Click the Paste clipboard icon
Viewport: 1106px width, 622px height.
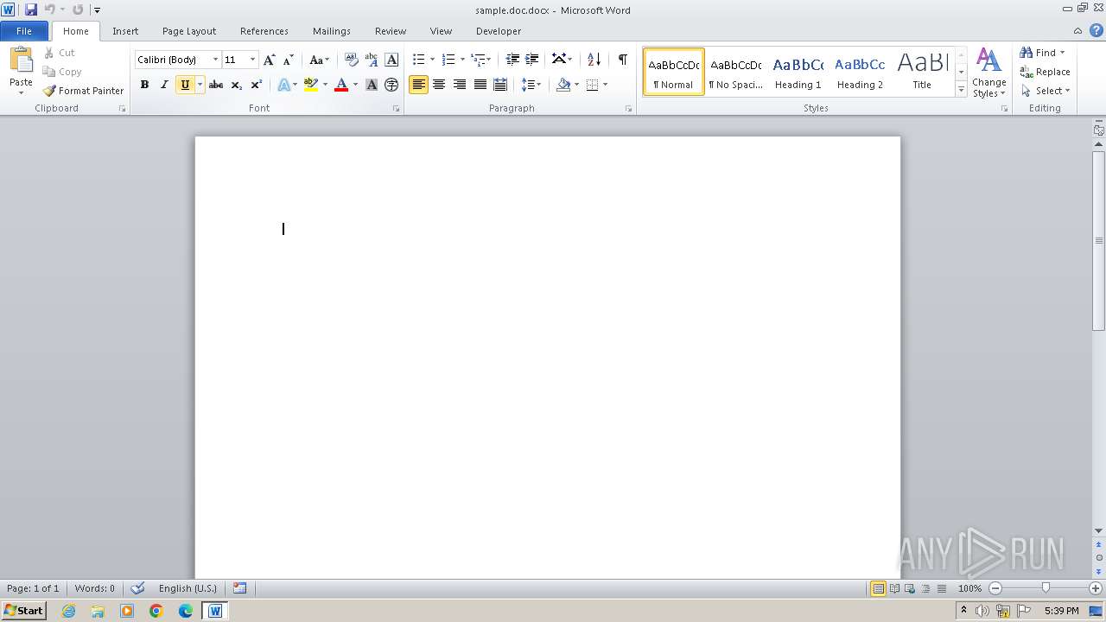pyautogui.click(x=21, y=60)
